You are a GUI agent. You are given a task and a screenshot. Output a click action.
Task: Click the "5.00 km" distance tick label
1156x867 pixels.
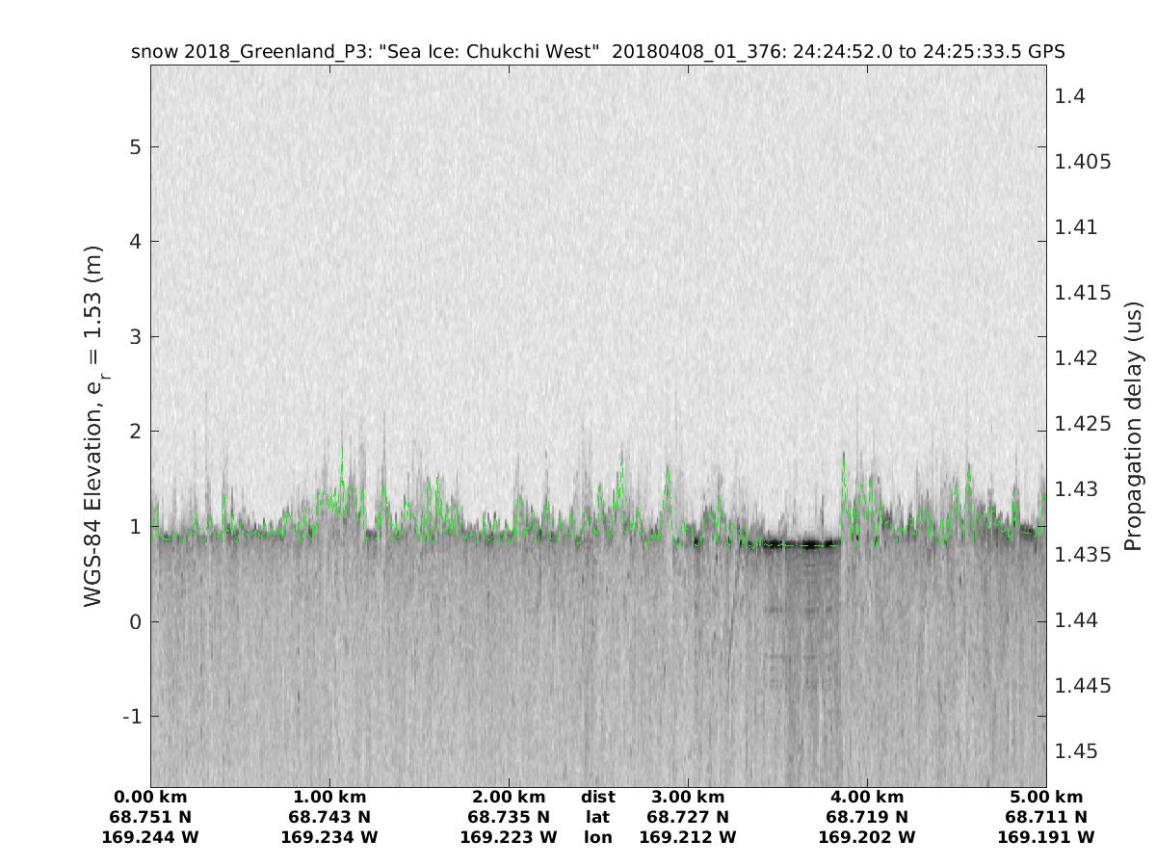[1046, 797]
